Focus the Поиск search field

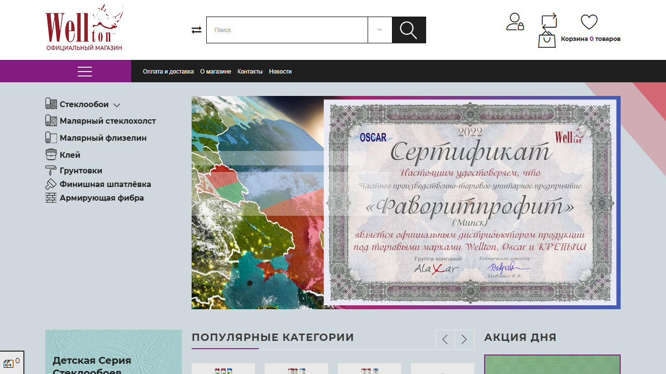tap(287, 30)
